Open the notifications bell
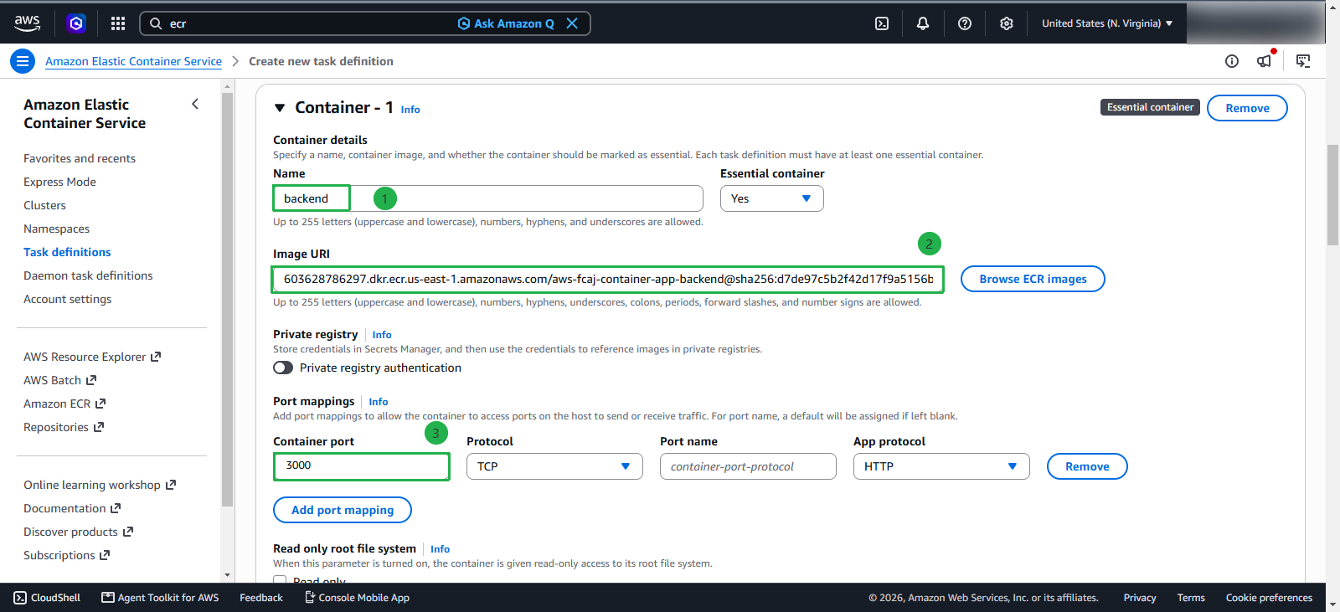This screenshot has height=612, width=1340. (923, 23)
